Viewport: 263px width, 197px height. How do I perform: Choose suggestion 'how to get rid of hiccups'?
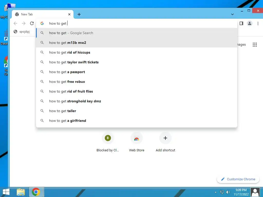click(137, 52)
